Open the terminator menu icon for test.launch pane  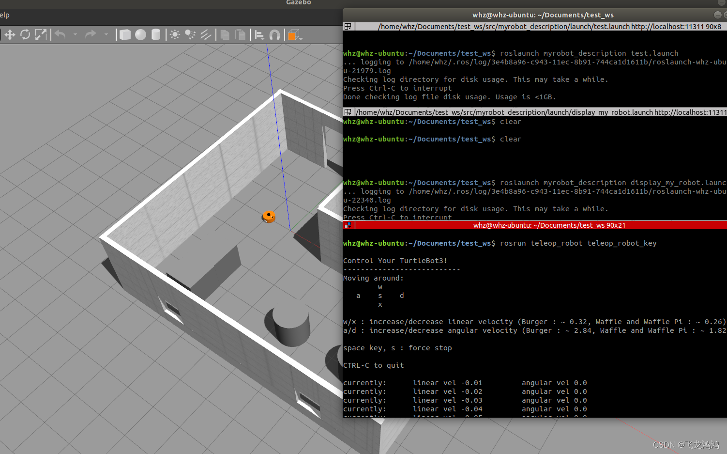tap(348, 27)
